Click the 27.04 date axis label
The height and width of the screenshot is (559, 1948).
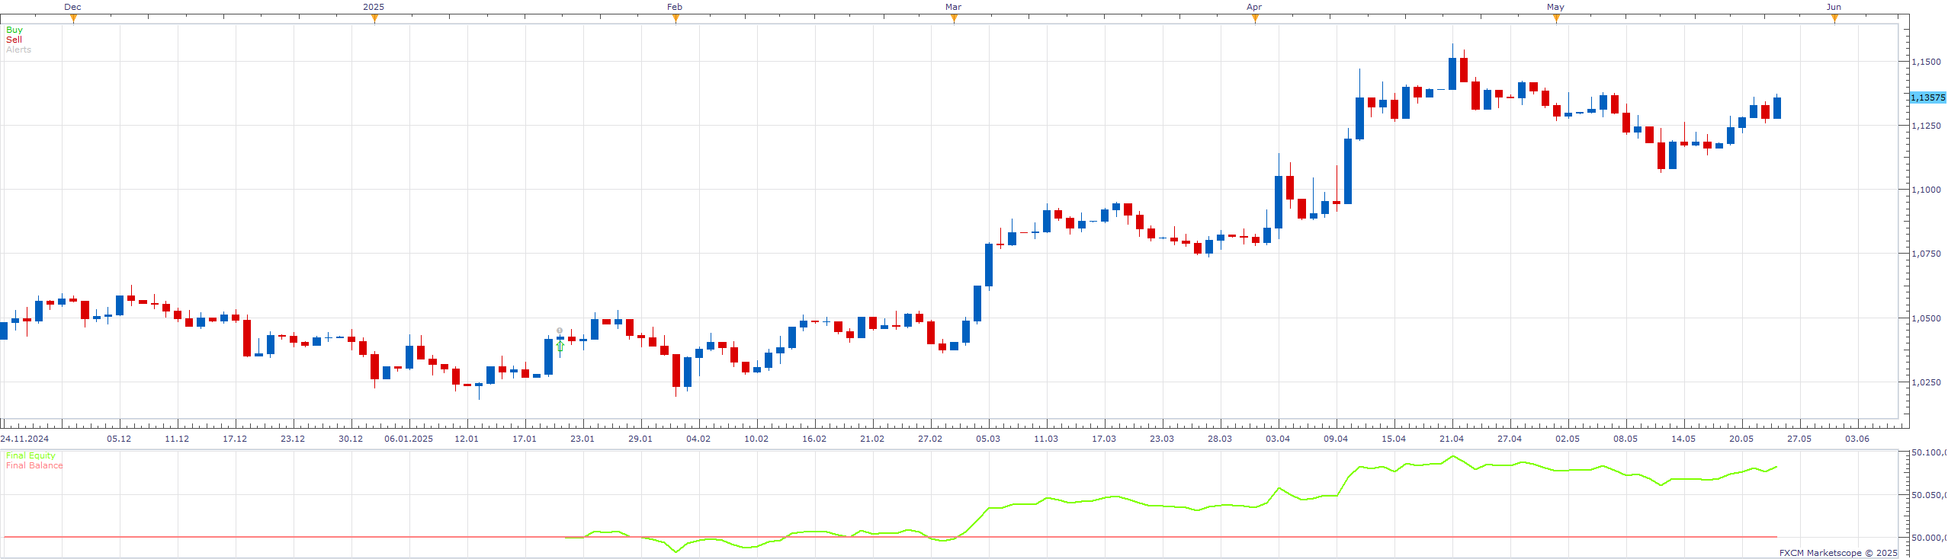tap(1510, 439)
